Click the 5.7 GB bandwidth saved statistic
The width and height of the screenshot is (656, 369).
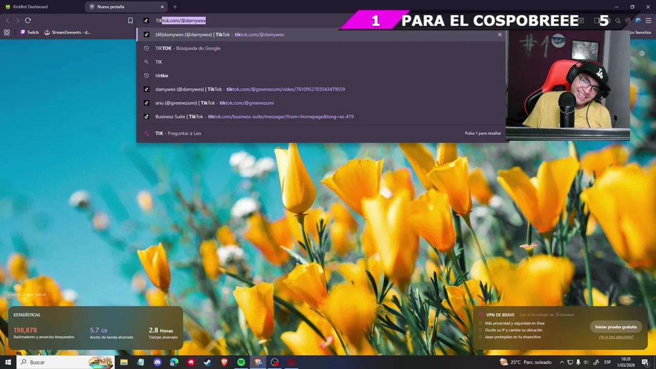[111, 333]
